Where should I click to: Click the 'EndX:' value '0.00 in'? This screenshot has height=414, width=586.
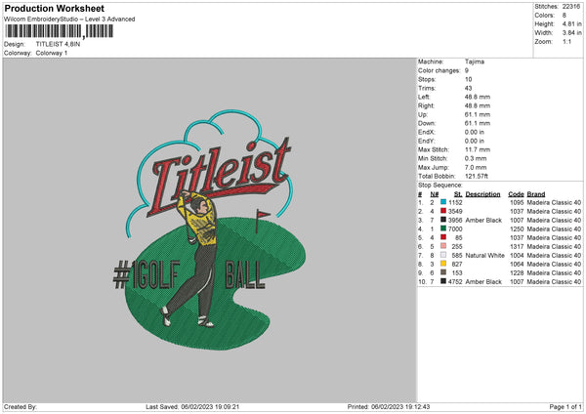pos(475,132)
